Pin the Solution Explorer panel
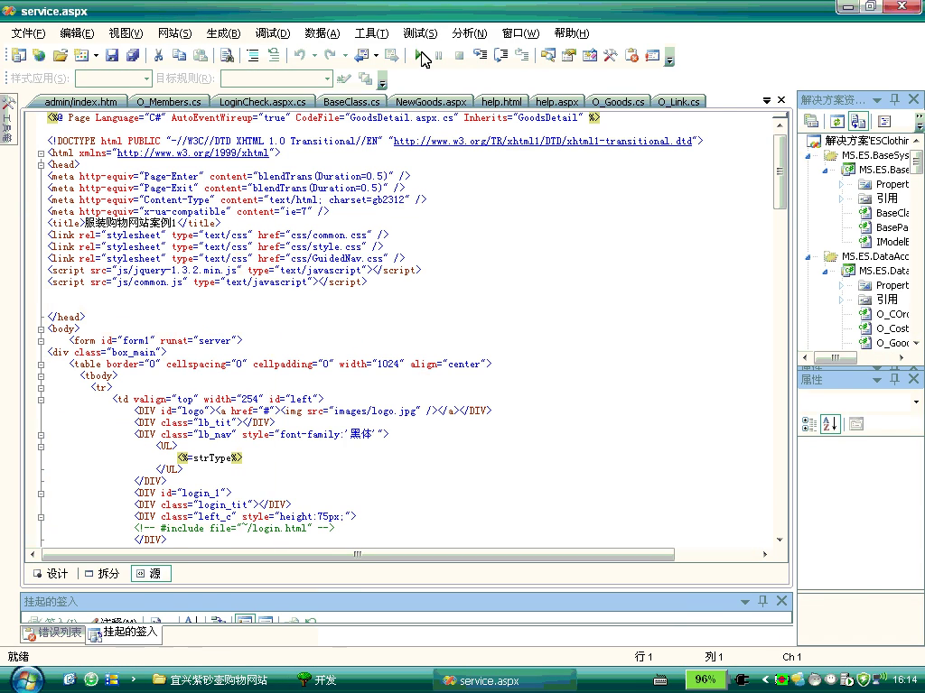The width and height of the screenshot is (925, 693). click(895, 99)
